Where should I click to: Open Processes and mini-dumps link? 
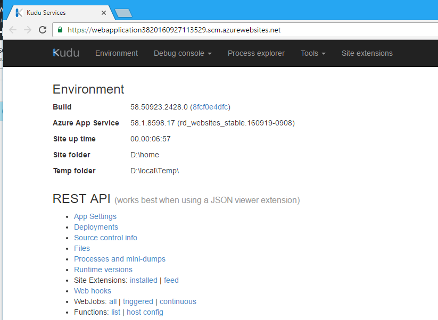[120, 259]
